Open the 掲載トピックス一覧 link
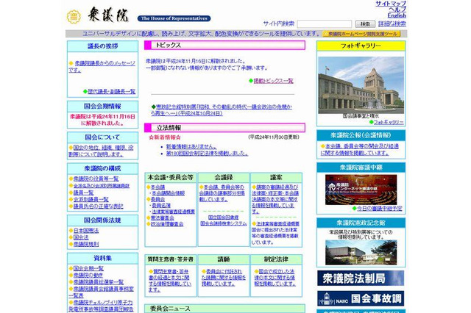The image size is (471, 313). 273,81
